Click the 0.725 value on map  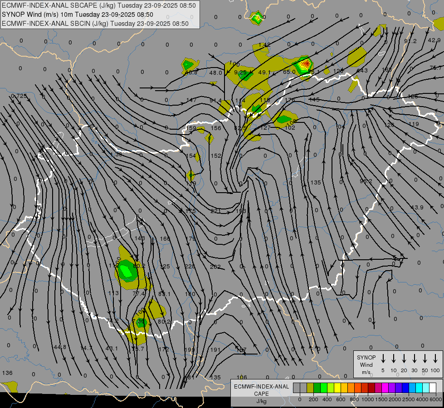pos(19,96)
